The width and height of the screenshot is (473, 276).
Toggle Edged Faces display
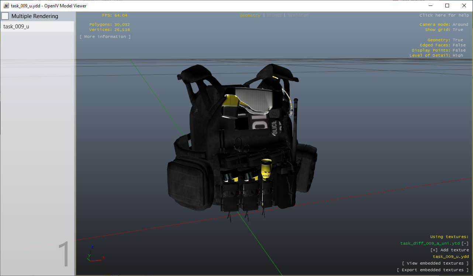pos(459,45)
